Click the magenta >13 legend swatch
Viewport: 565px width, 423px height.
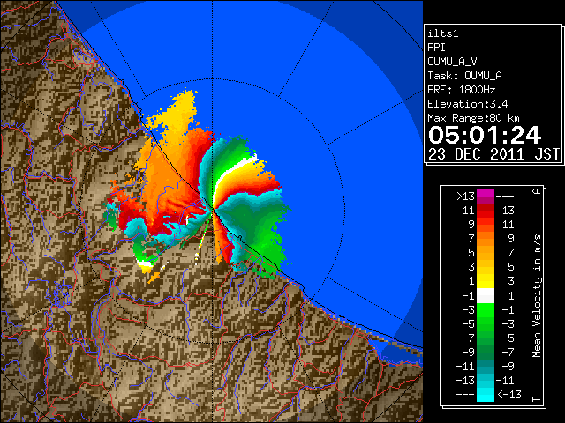point(486,197)
